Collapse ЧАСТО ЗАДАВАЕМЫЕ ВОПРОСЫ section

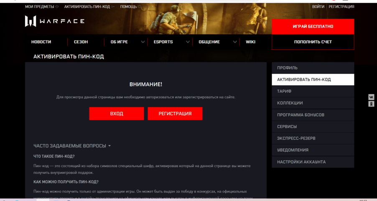72,146
